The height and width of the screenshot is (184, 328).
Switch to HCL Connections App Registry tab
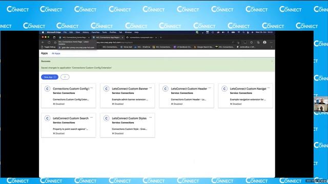pos(108,37)
